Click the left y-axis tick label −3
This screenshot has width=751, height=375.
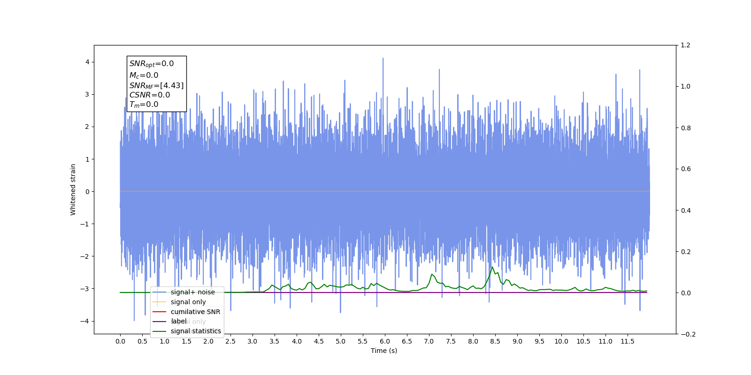coord(84,289)
